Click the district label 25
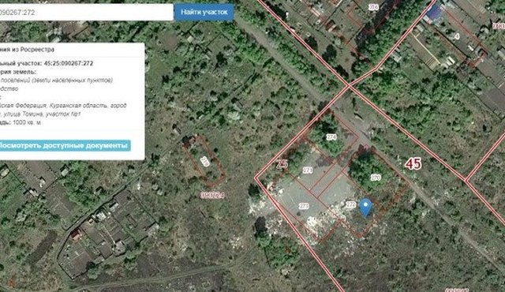The height and width of the screenshot is (292, 505). (282, 164)
